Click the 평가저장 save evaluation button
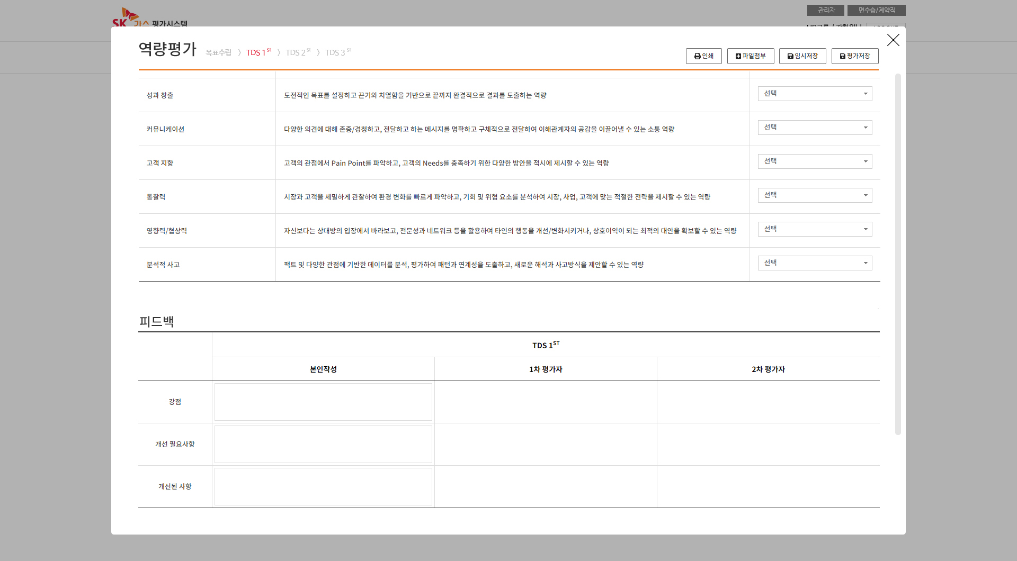This screenshot has height=561, width=1017. click(x=854, y=56)
